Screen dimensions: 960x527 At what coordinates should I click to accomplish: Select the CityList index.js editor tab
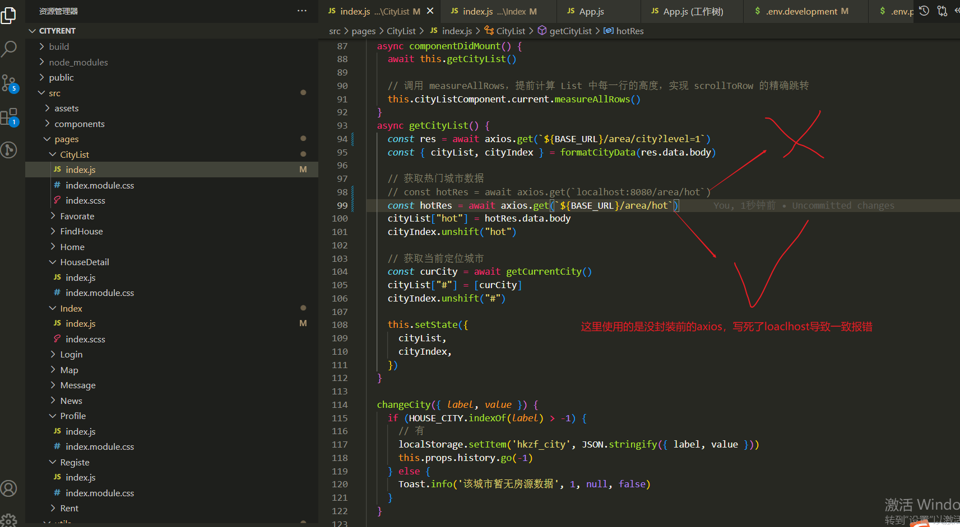click(380, 11)
